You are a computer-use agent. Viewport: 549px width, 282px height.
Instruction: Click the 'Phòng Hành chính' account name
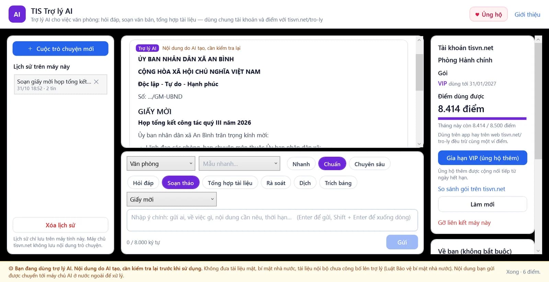(x=465, y=60)
